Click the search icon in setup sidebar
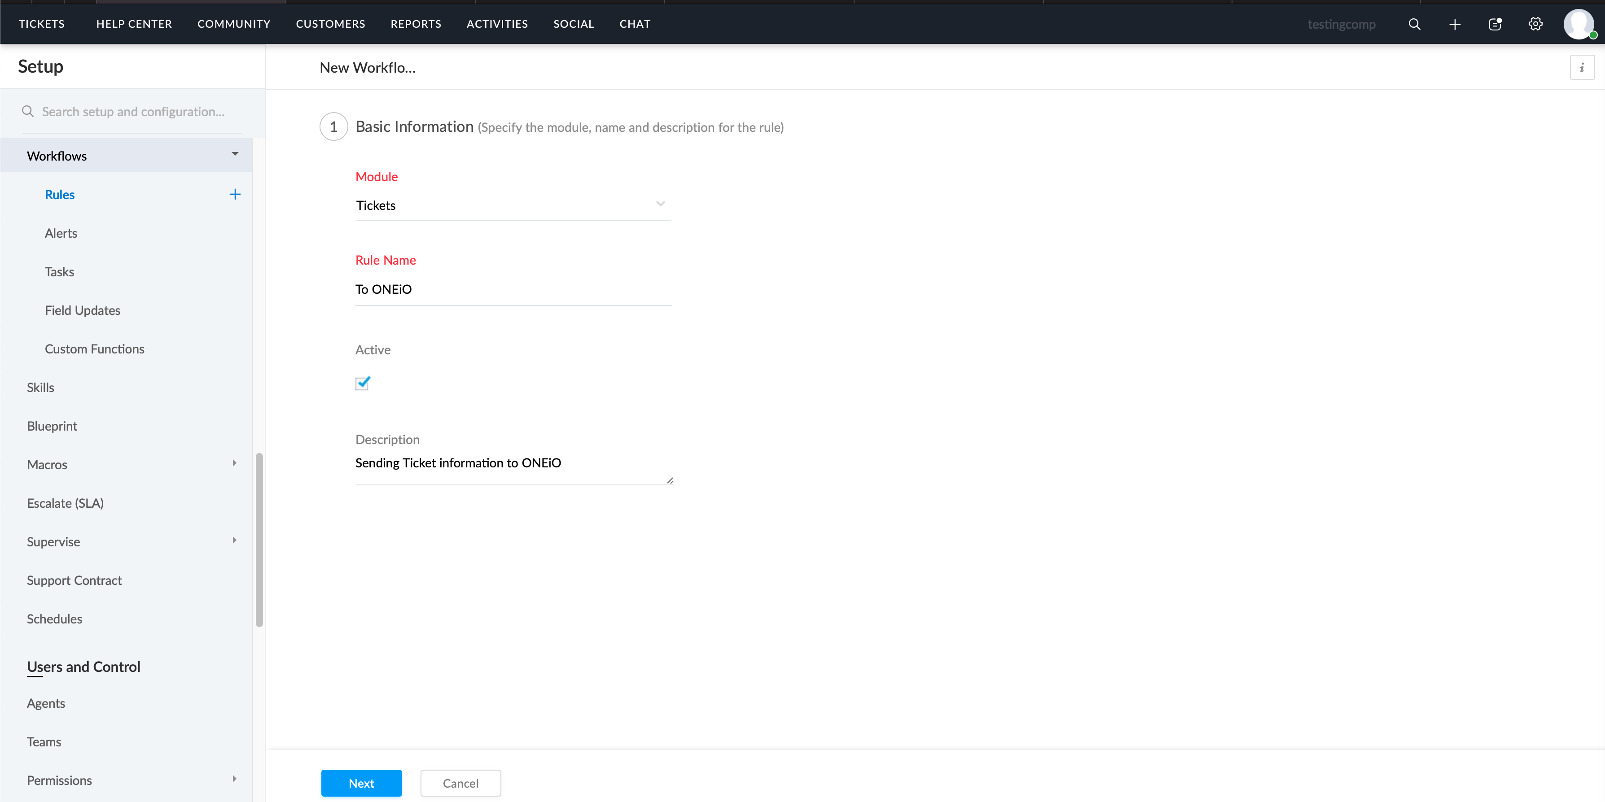The width and height of the screenshot is (1605, 802). tap(27, 111)
